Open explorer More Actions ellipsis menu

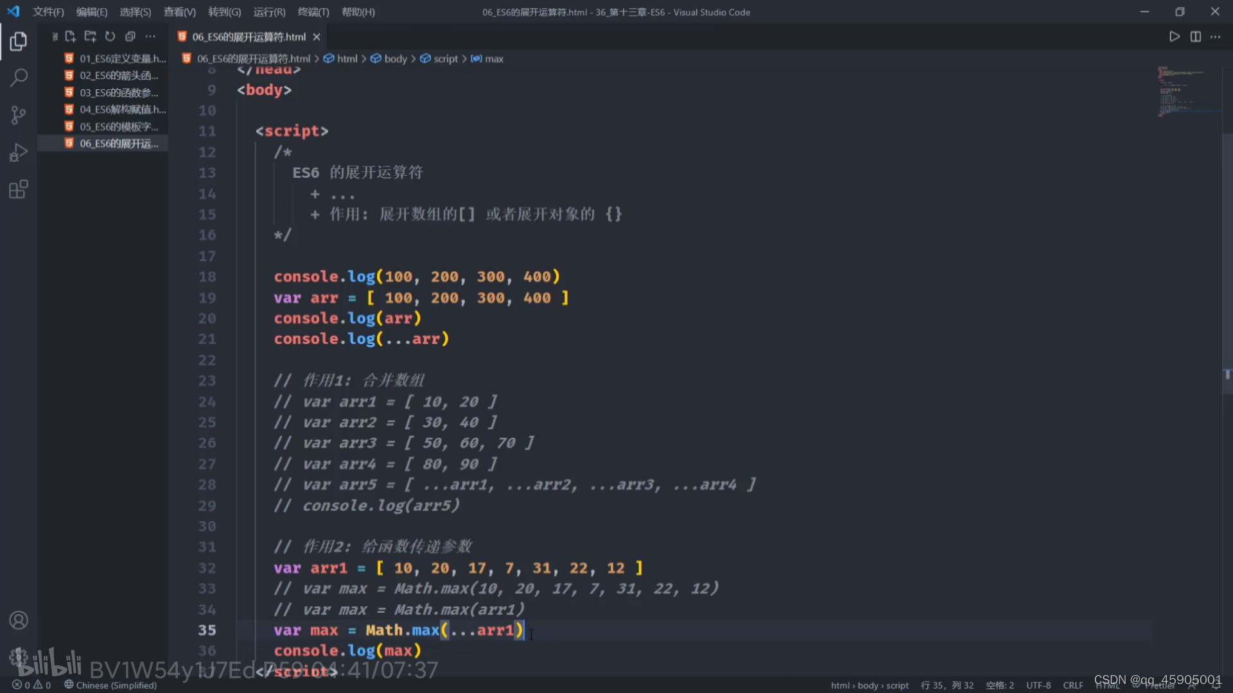(x=150, y=37)
